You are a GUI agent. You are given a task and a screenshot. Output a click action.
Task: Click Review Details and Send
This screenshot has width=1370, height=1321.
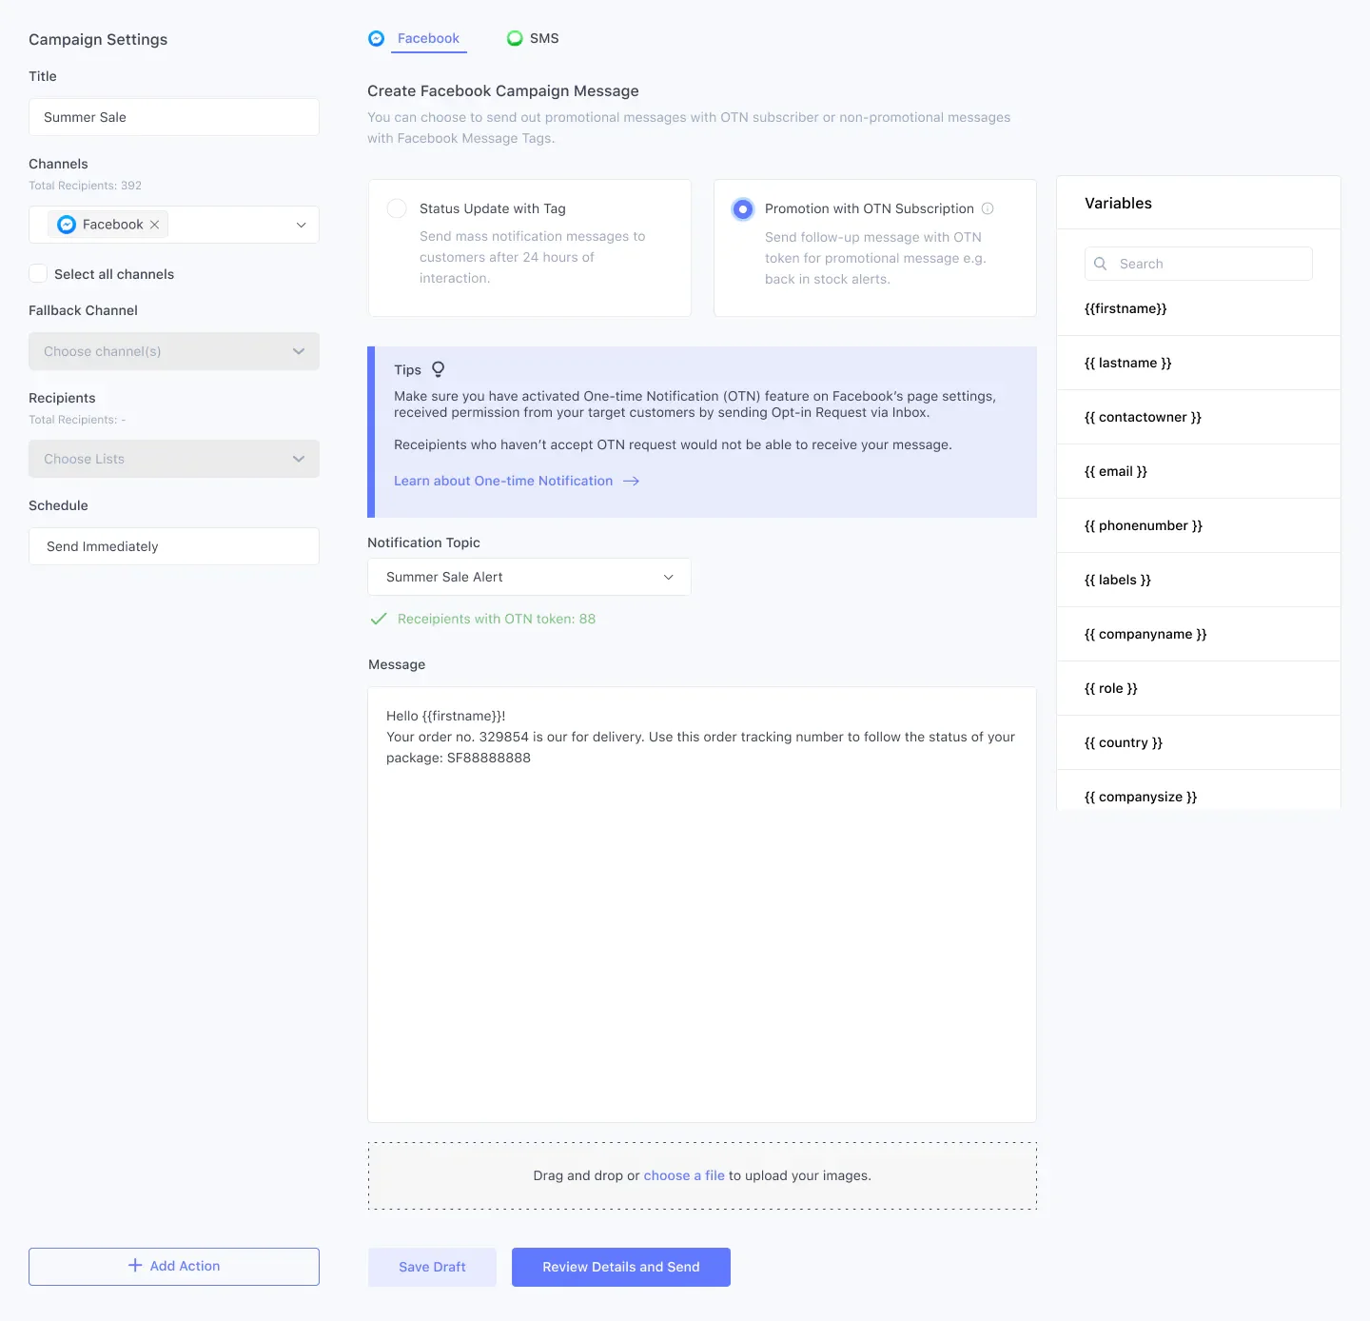pyautogui.click(x=620, y=1267)
